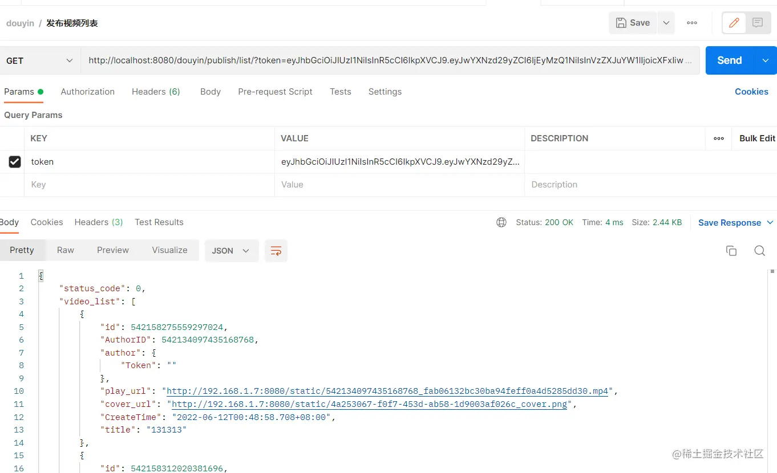Click the token key cell
This screenshot has height=473, width=777.
point(149,162)
